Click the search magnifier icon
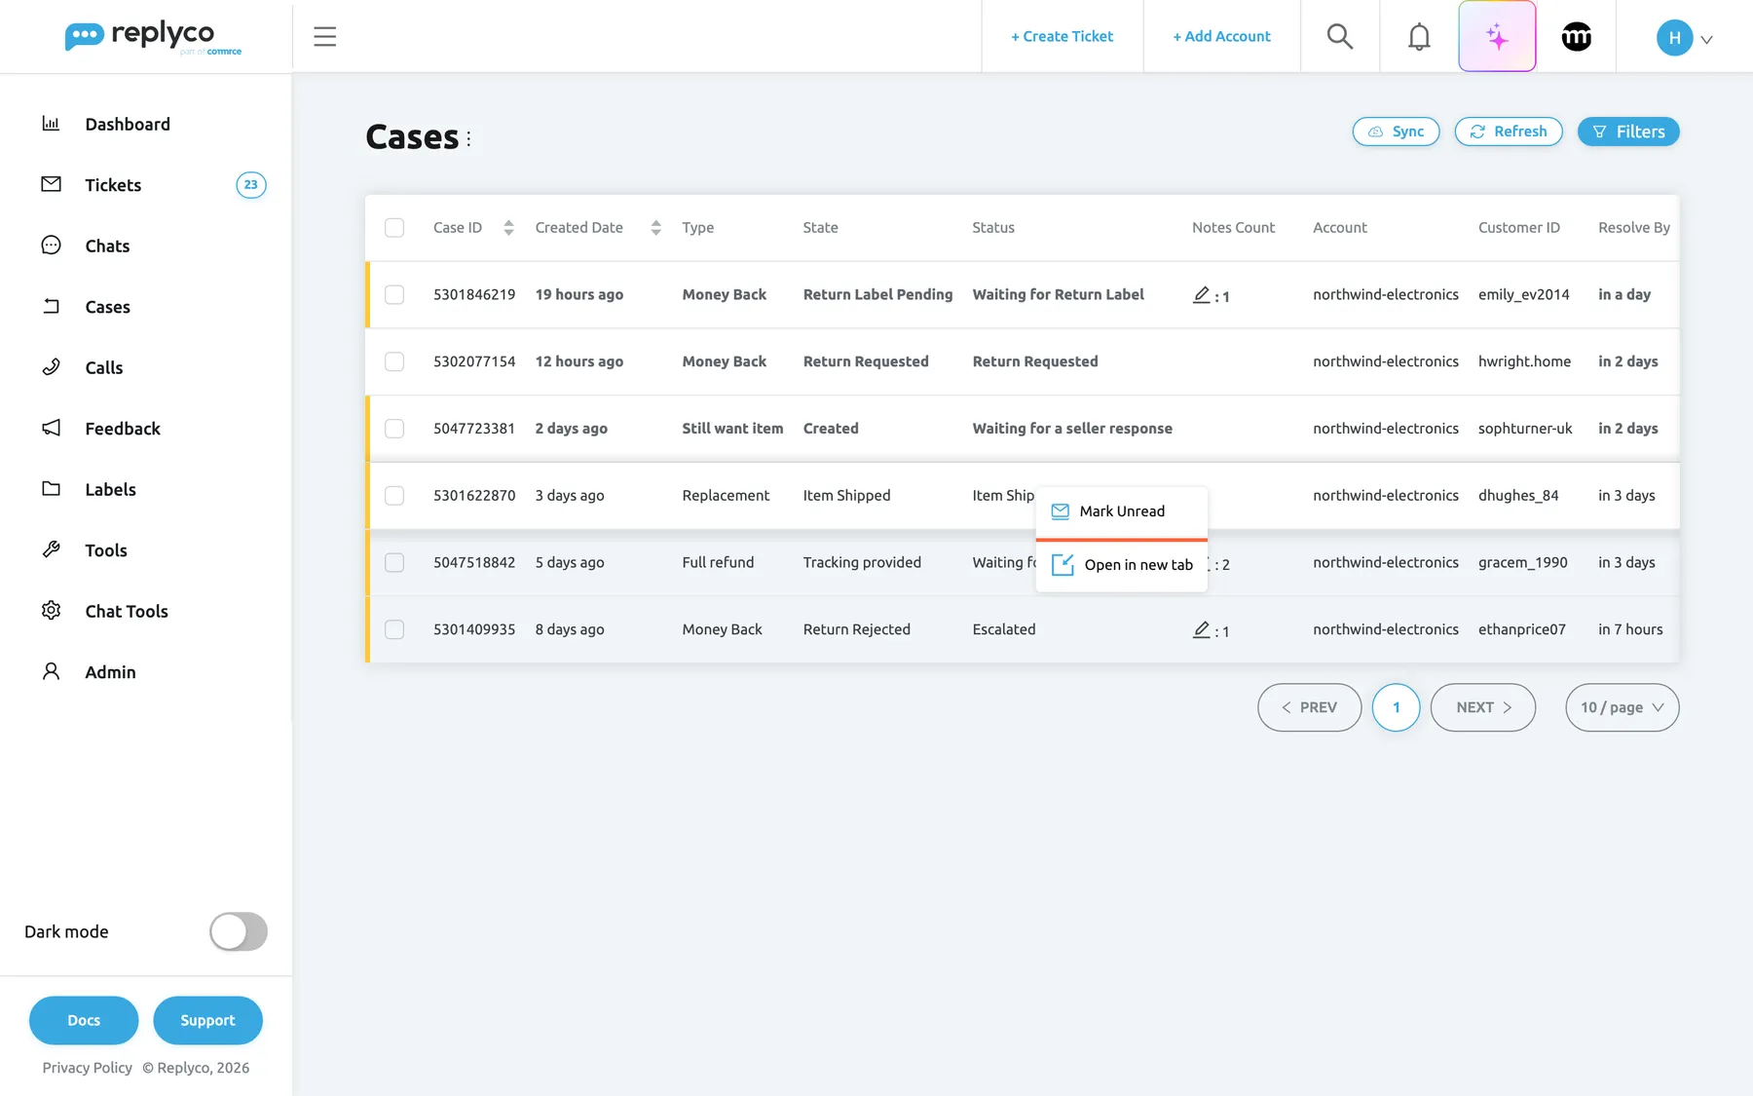This screenshot has width=1753, height=1096. tap(1340, 37)
